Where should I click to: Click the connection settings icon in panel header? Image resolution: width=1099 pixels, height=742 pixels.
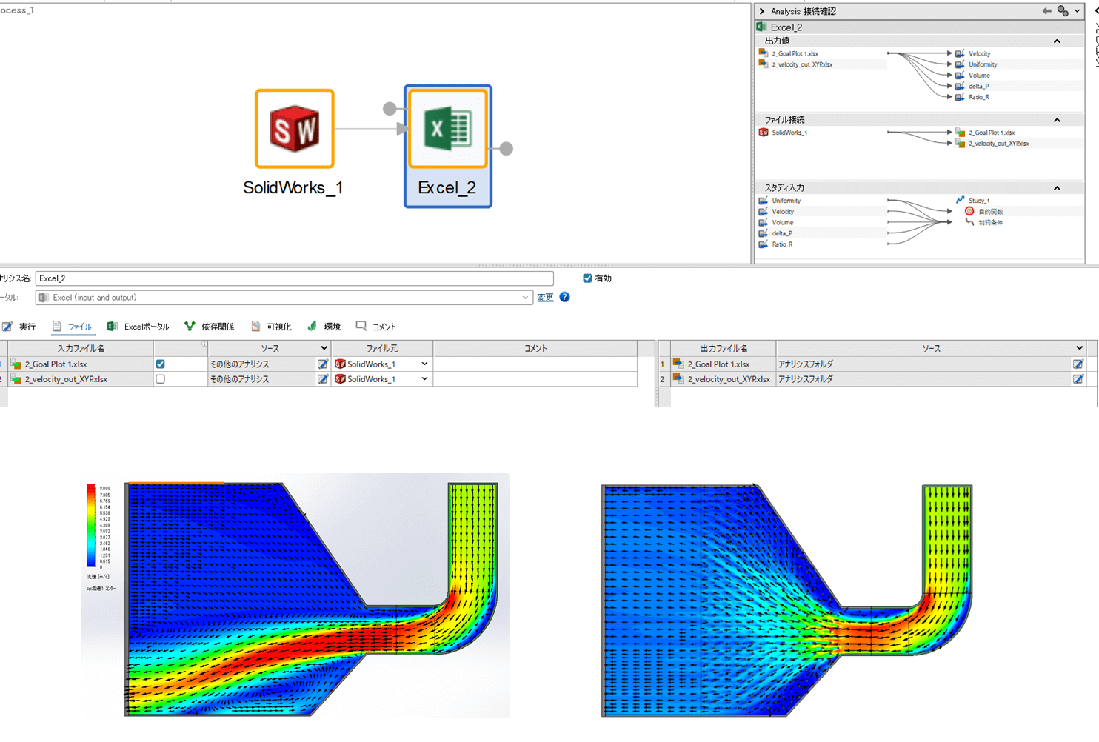[1063, 11]
